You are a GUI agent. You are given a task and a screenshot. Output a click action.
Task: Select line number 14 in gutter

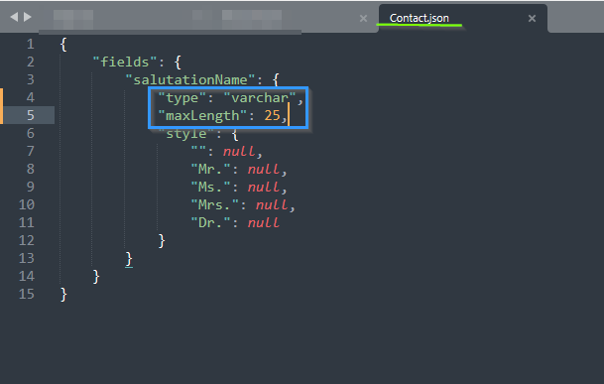click(x=27, y=276)
